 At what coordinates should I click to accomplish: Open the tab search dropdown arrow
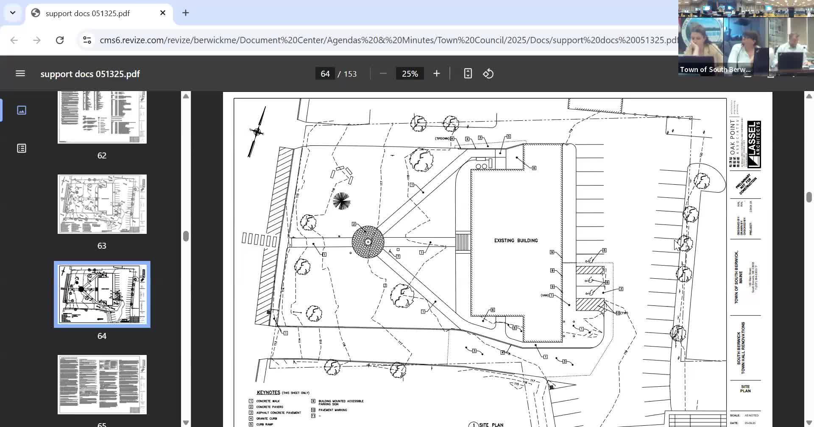(x=13, y=13)
